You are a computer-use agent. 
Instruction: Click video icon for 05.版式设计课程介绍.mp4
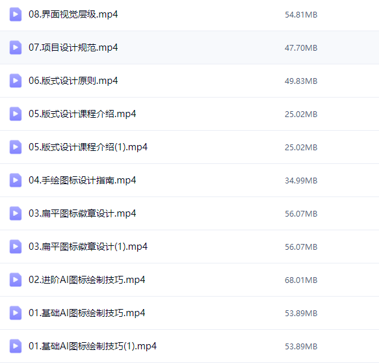(x=16, y=114)
